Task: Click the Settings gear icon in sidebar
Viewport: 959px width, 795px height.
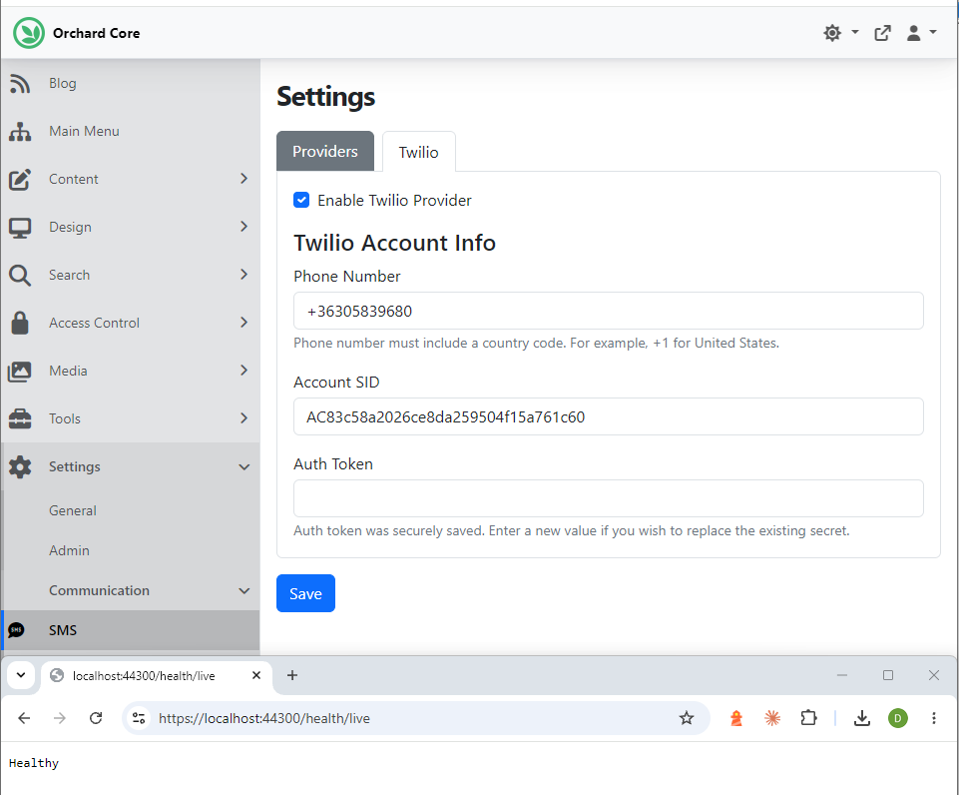Action: click(20, 467)
